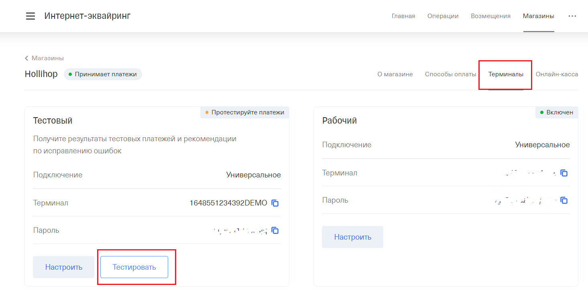
Task: Copy the test terminal password
Action: tap(275, 230)
